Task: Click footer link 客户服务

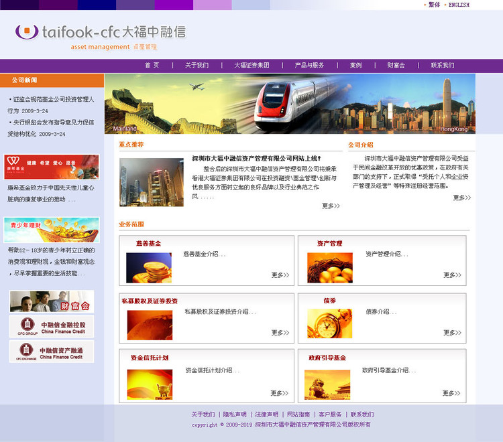Action: (330, 415)
